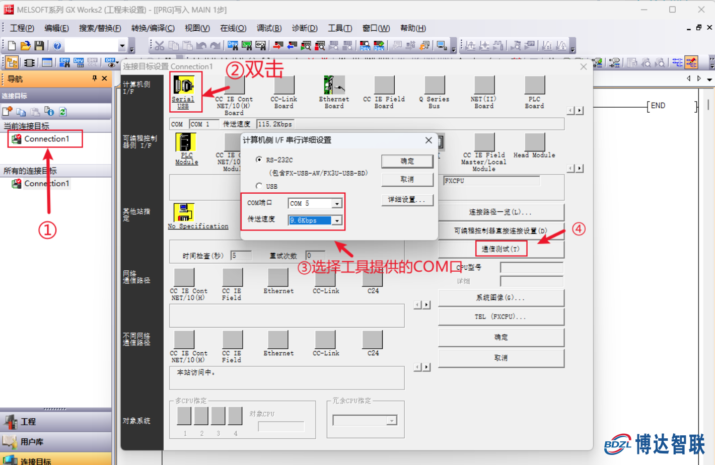
Task: Pin the 导航 navigation panel
Action: [x=95, y=79]
